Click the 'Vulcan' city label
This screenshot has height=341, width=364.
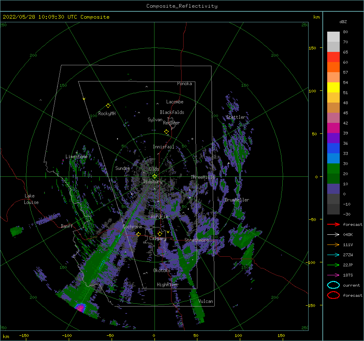(206, 301)
